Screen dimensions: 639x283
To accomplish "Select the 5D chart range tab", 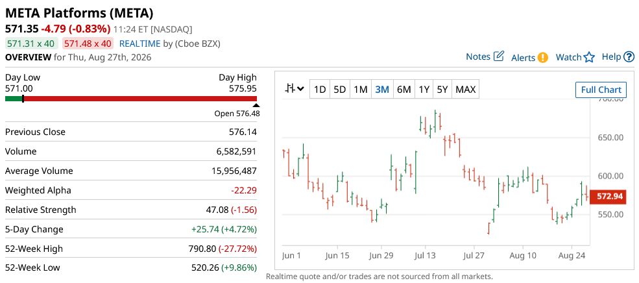I will coord(339,90).
